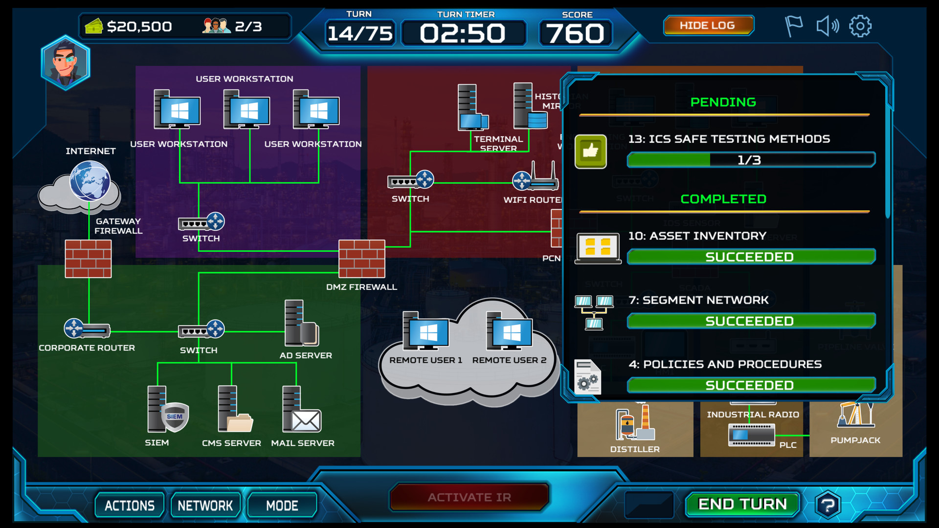Open the Actions menu
Viewport: 939px width, 528px height.
point(130,506)
